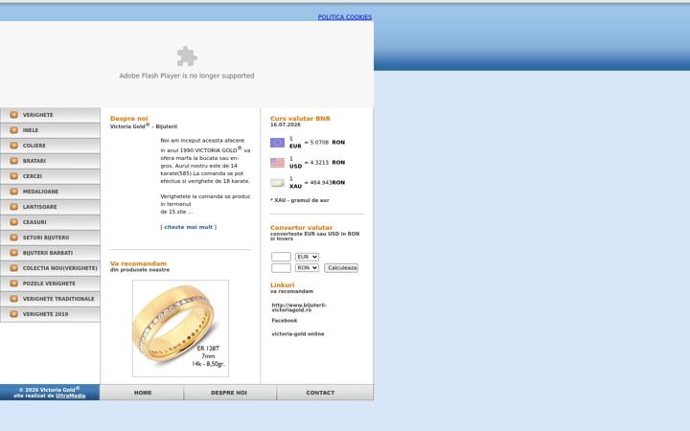Click the arrow icon beside VERIGHETE

tap(13, 115)
